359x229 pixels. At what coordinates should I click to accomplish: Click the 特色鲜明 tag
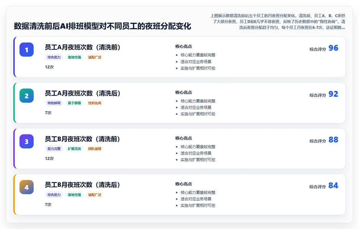pyautogui.click(x=54, y=103)
